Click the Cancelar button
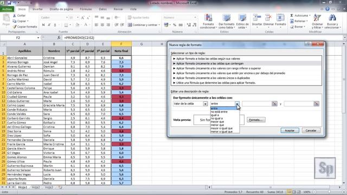Image resolution: width=347 pixels, height=195 pixels. [x=311, y=131]
